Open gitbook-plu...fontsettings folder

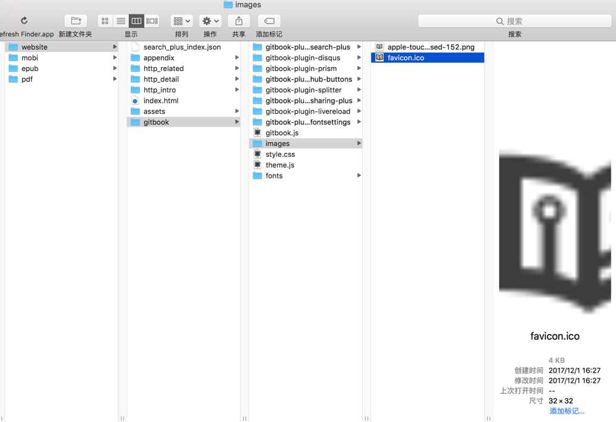[306, 122]
